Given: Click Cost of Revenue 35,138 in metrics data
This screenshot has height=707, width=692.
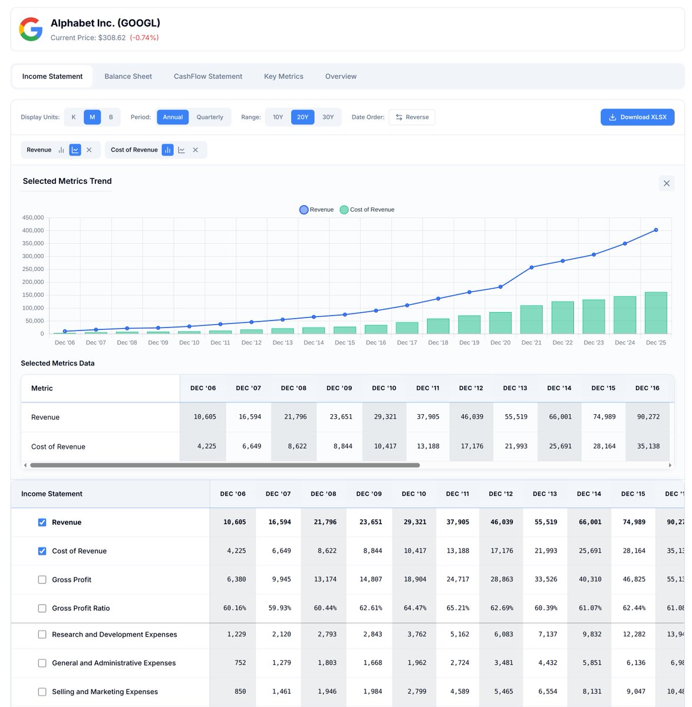Looking at the screenshot, I should pos(648,447).
